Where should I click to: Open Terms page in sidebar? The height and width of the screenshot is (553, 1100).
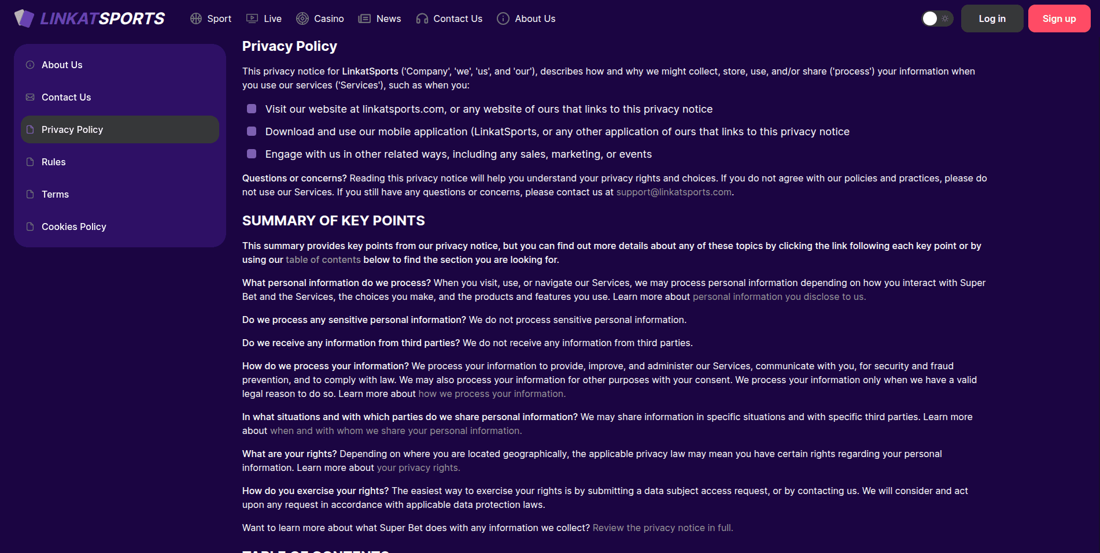pos(56,194)
